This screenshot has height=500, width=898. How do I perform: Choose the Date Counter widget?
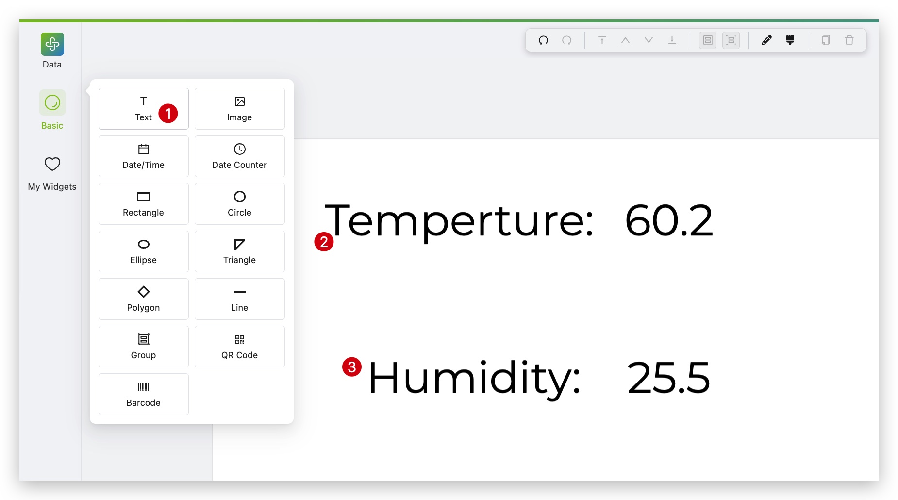pyautogui.click(x=239, y=156)
